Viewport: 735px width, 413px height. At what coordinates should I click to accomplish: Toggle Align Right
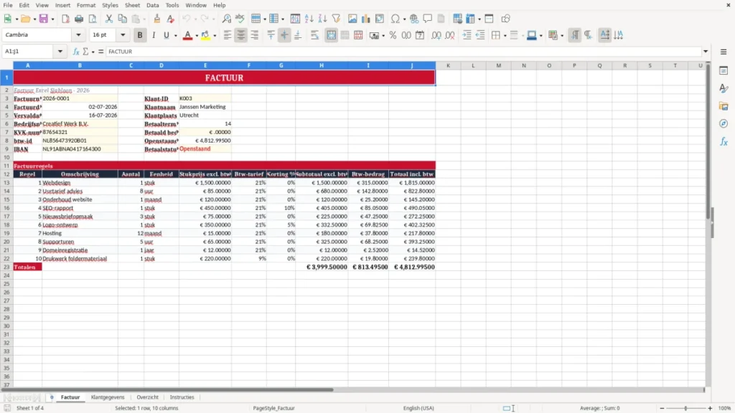tap(255, 35)
